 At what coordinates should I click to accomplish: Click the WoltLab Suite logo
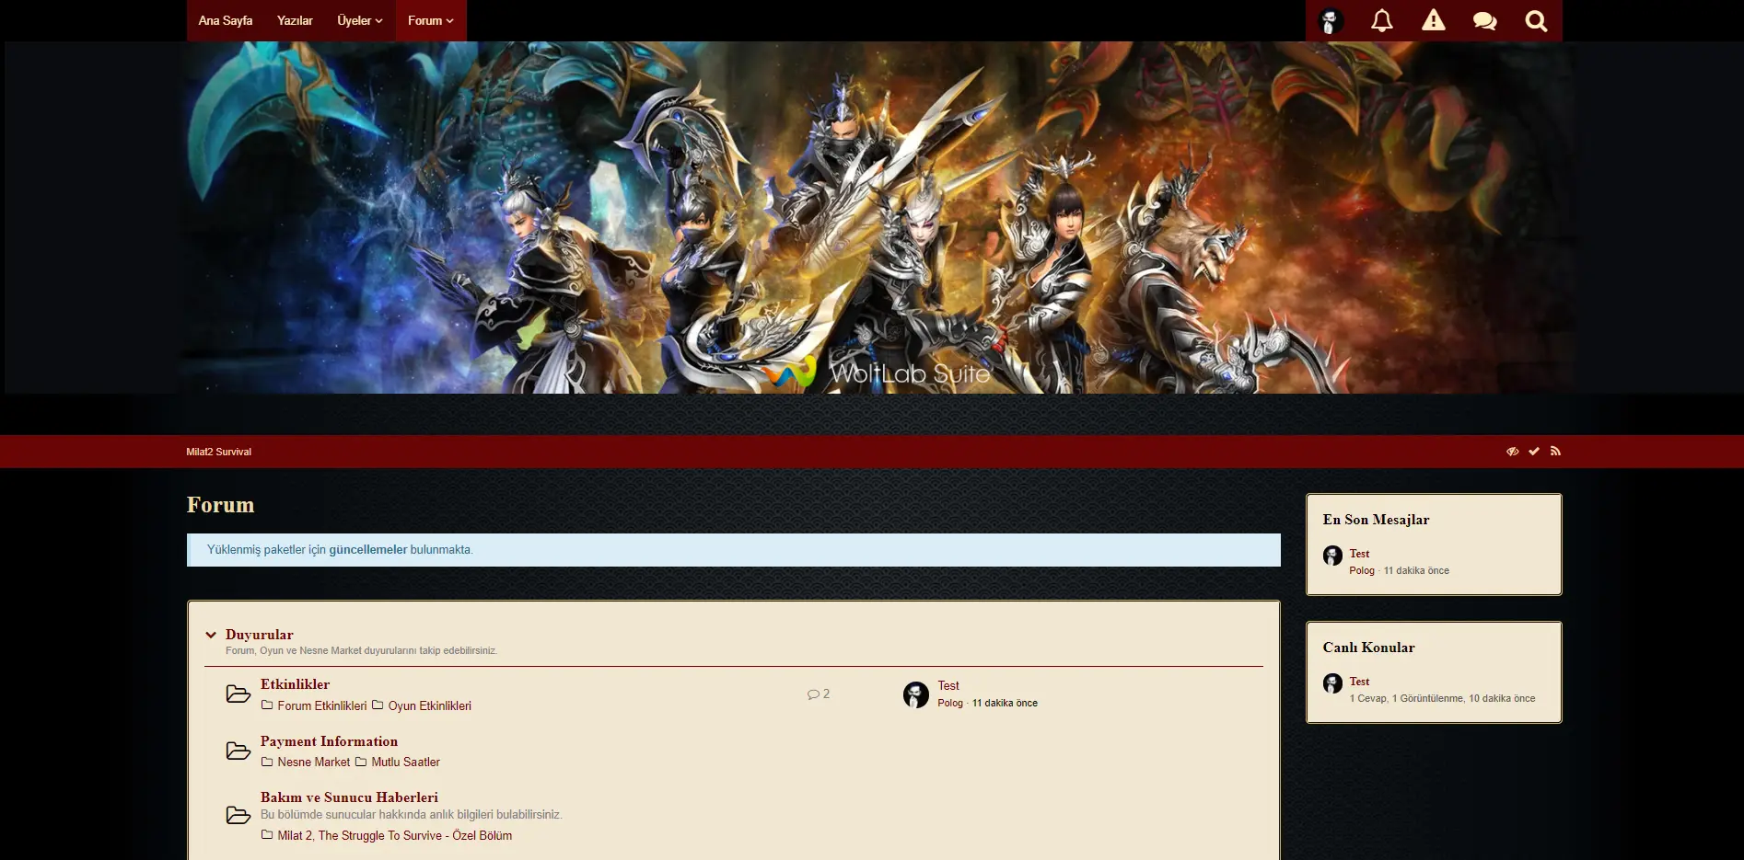point(876,372)
